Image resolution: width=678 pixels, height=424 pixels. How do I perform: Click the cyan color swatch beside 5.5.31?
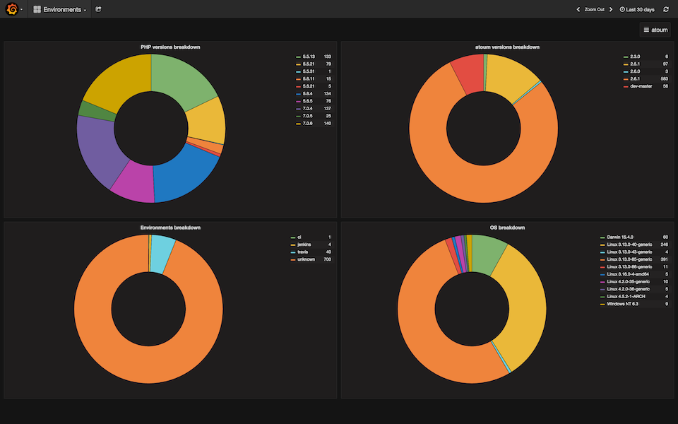(x=298, y=72)
